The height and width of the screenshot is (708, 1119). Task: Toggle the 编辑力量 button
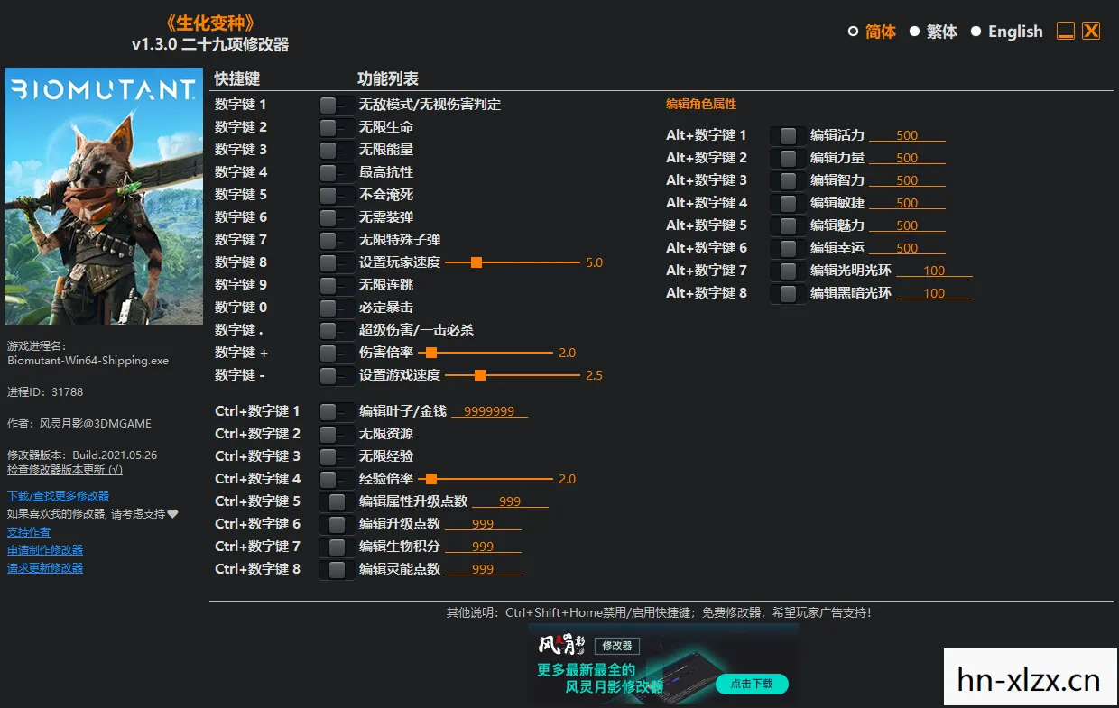point(788,158)
